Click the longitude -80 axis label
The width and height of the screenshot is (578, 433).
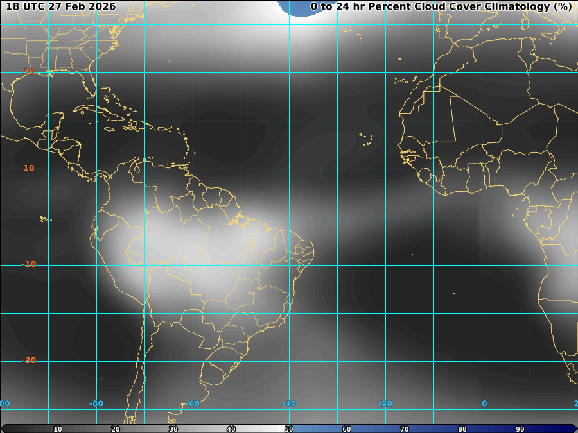[x=96, y=403]
